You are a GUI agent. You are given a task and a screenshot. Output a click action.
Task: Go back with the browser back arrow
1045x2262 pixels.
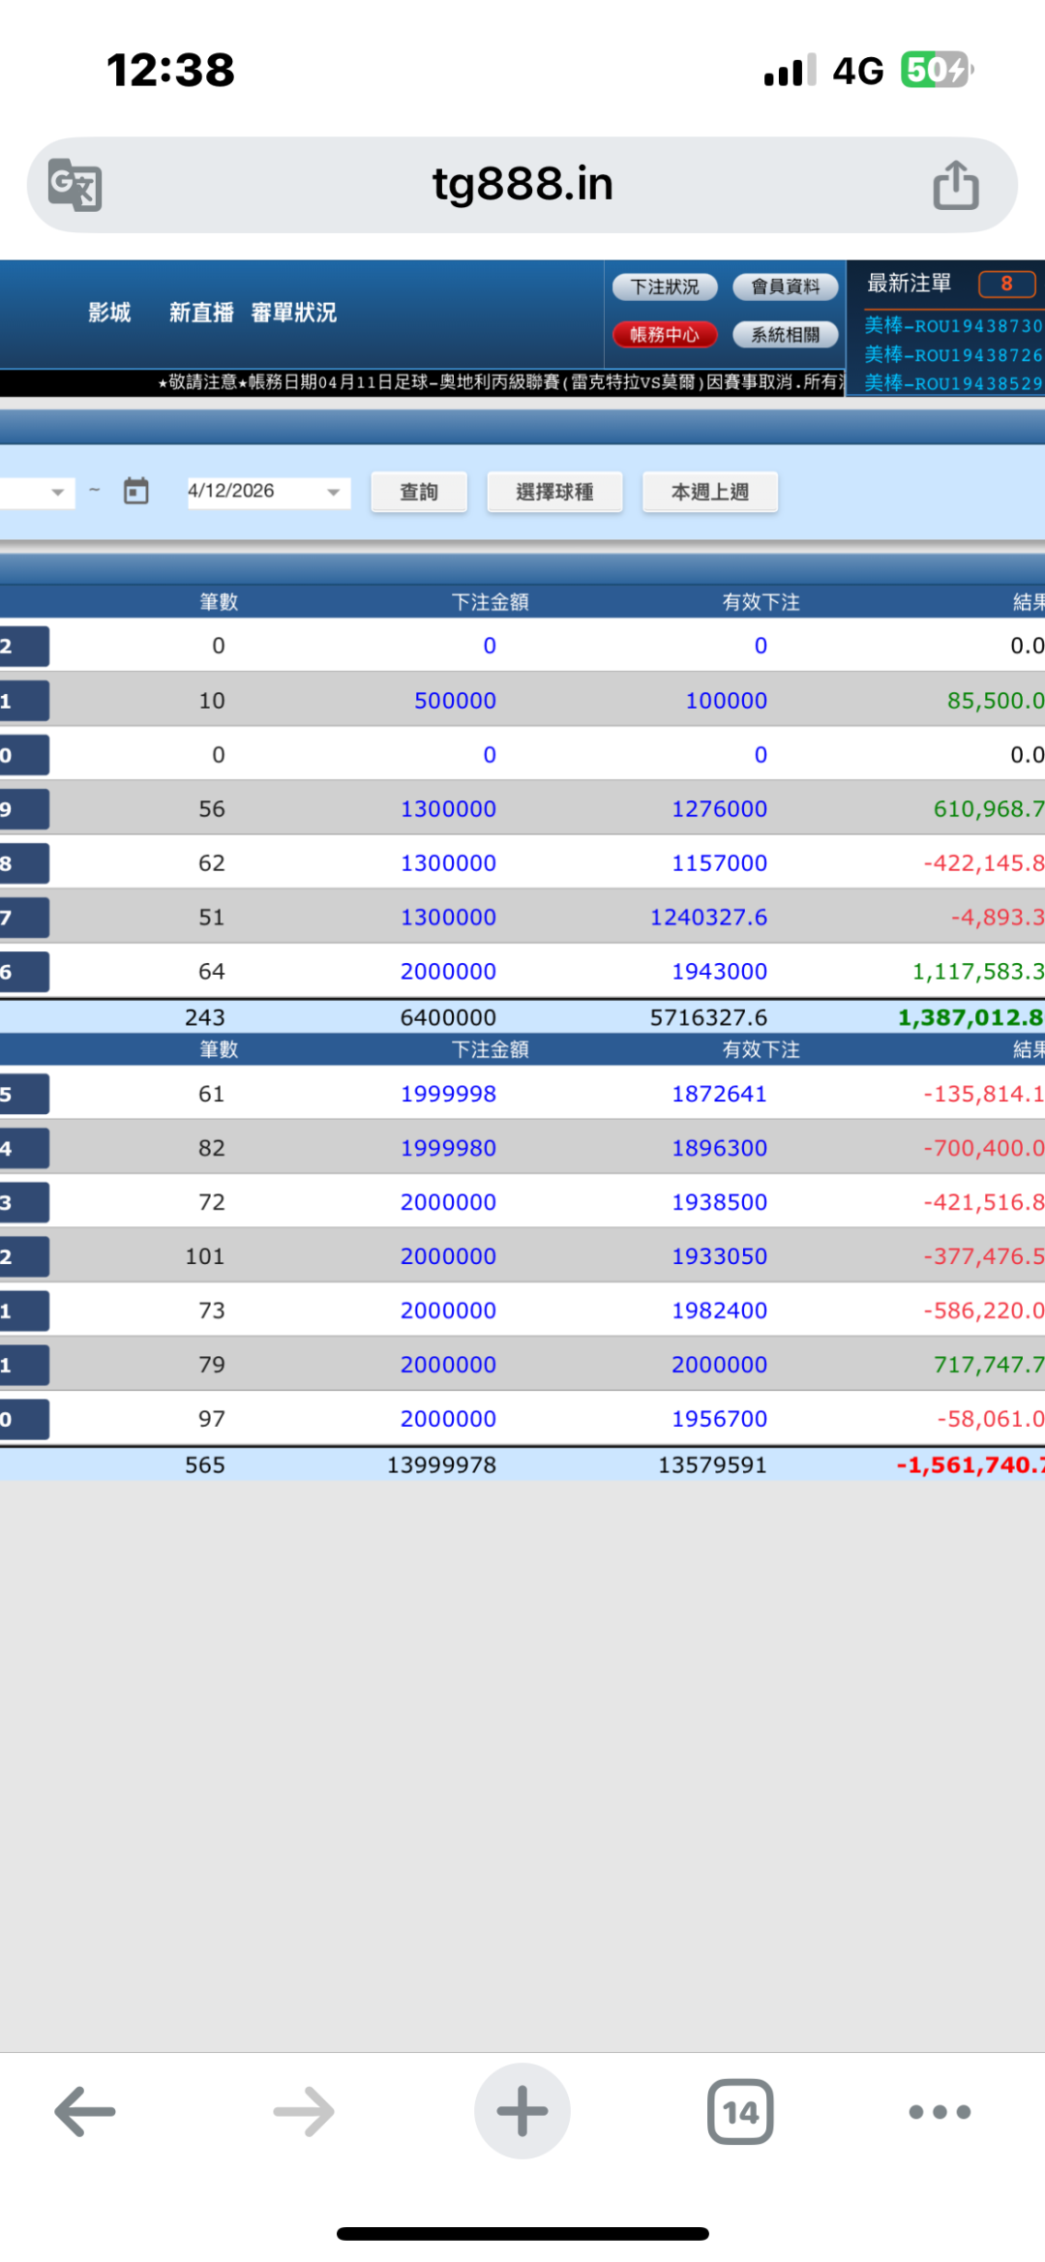coord(85,2111)
